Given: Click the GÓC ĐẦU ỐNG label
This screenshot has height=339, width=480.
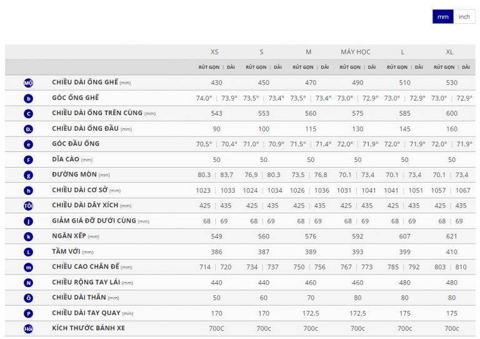Looking at the screenshot, I should (76, 144).
